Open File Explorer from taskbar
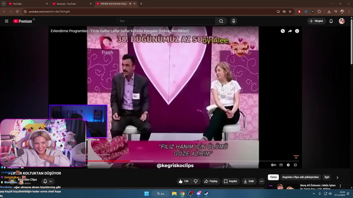 pos(174,194)
